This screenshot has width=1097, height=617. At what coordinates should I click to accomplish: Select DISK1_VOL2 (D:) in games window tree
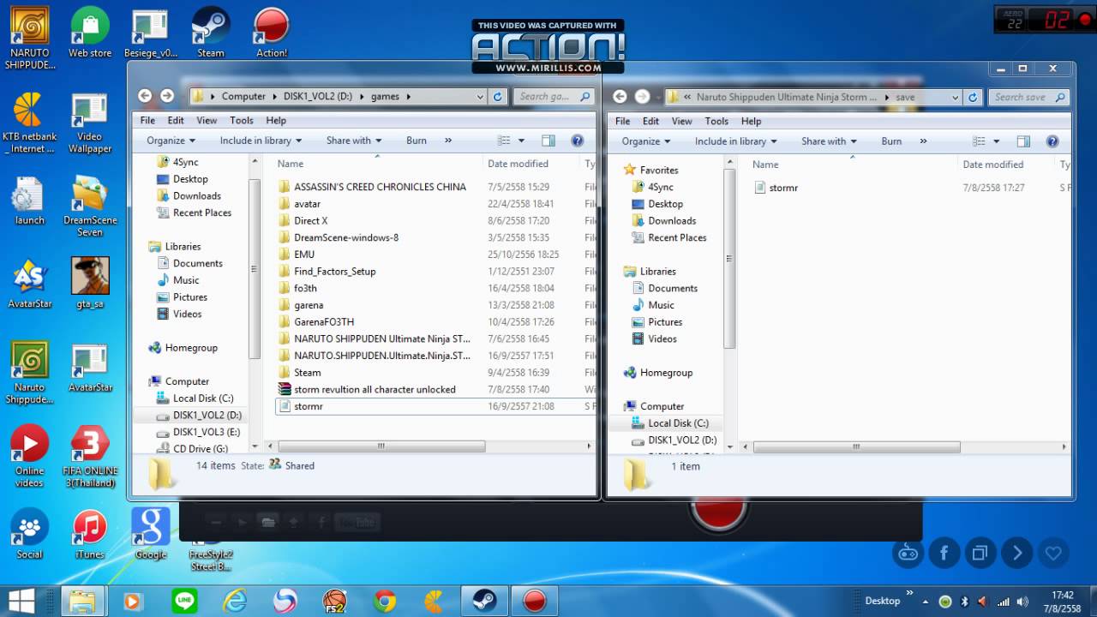(x=207, y=415)
